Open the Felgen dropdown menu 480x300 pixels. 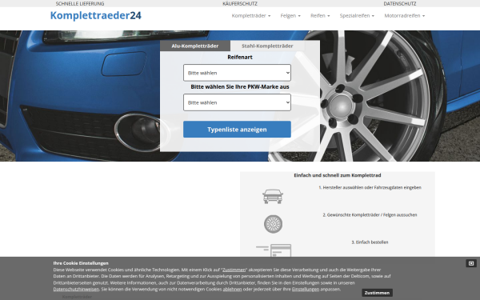click(290, 16)
